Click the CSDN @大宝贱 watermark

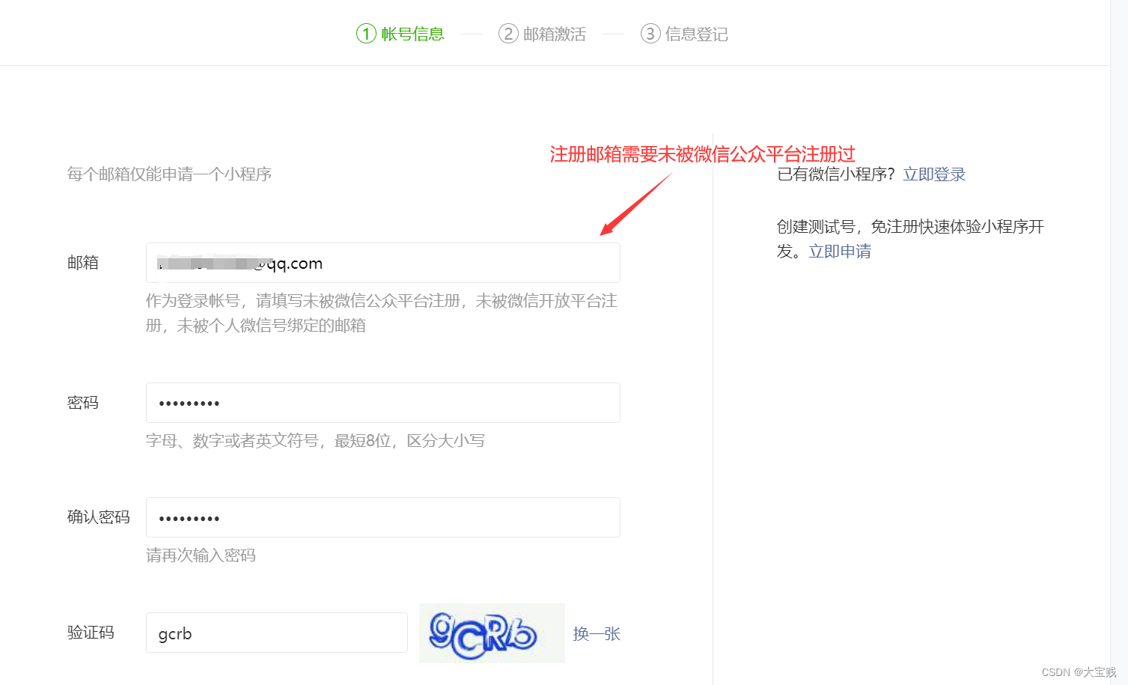pos(1078,672)
